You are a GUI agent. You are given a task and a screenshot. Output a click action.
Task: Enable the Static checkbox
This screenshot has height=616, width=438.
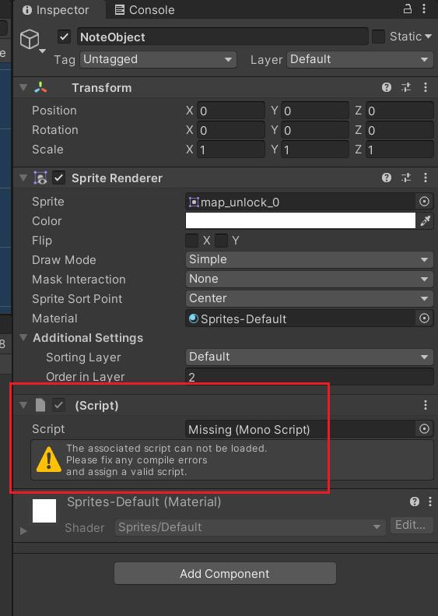[x=378, y=37]
